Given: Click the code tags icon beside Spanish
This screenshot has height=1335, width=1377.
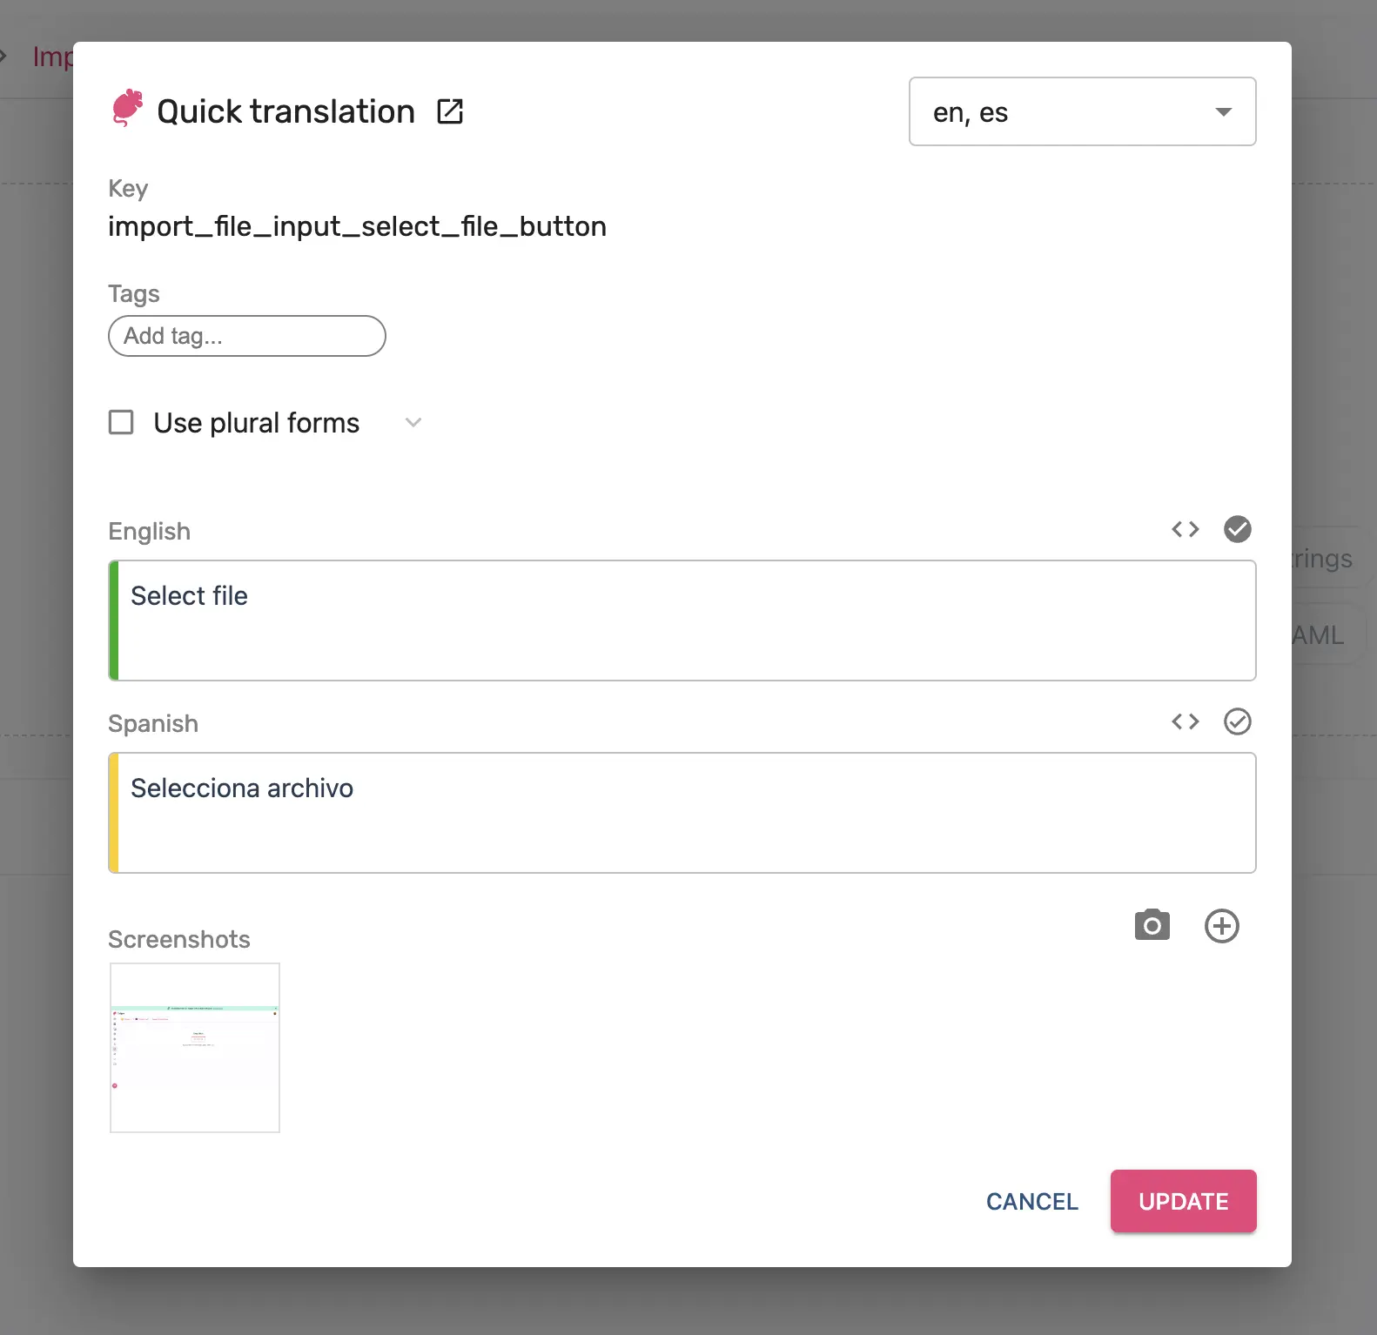Looking at the screenshot, I should pyautogui.click(x=1185, y=721).
